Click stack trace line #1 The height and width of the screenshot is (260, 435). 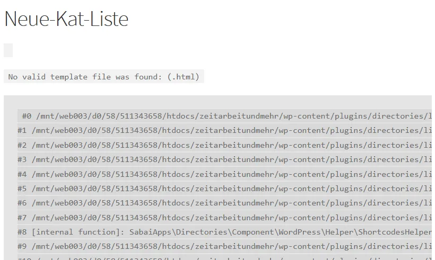(224, 130)
